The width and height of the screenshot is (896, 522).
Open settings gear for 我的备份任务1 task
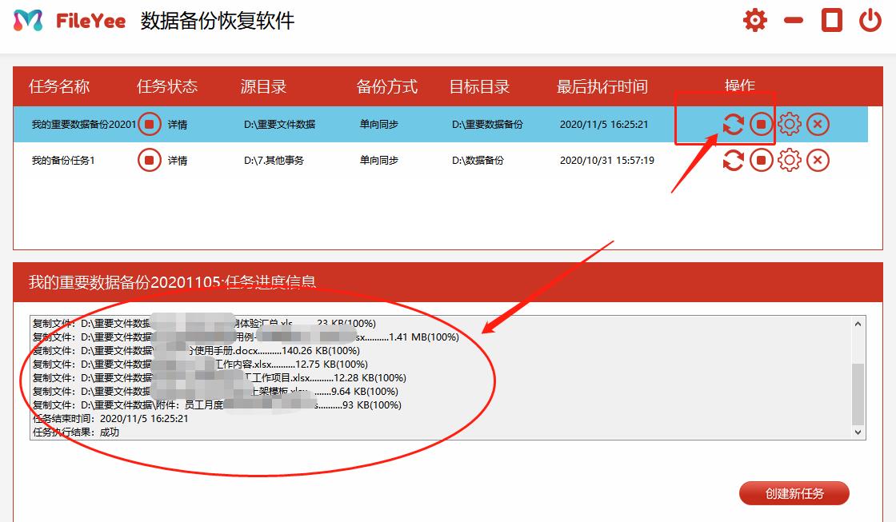point(789,160)
